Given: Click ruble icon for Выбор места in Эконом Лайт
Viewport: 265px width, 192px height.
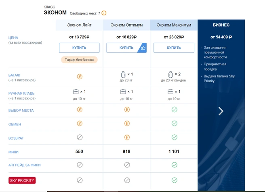Looking at the screenshot, I should tap(80, 110).
